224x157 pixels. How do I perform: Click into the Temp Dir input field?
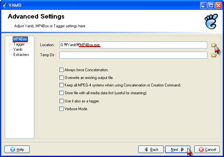click(x=133, y=55)
